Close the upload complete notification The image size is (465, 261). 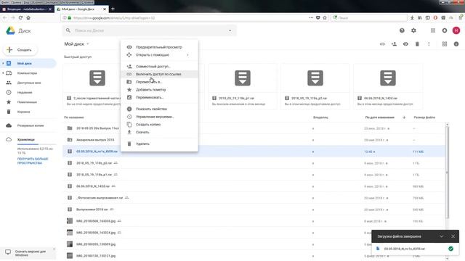[x=453, y=236]
